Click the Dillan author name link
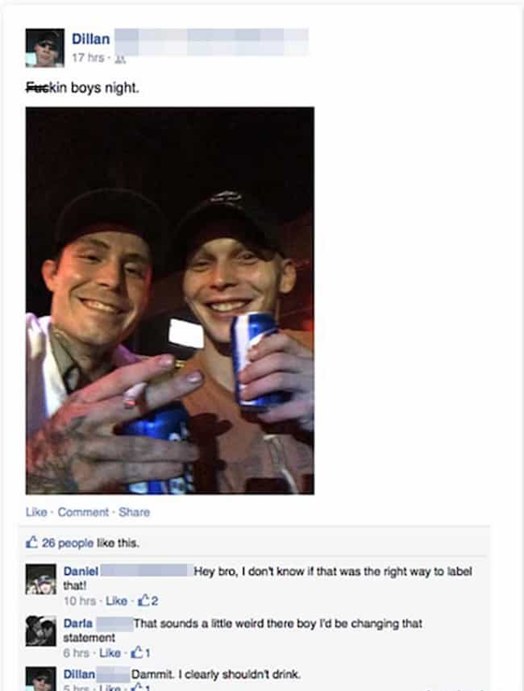Image resolution: width=524 pixels, height=691 pixels. tap(91, 40)
